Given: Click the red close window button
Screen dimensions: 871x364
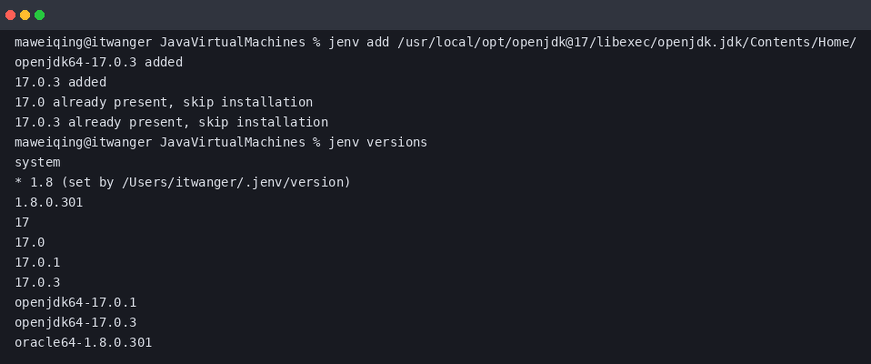Looking at the screenshot, I should (x=10, y=15).
